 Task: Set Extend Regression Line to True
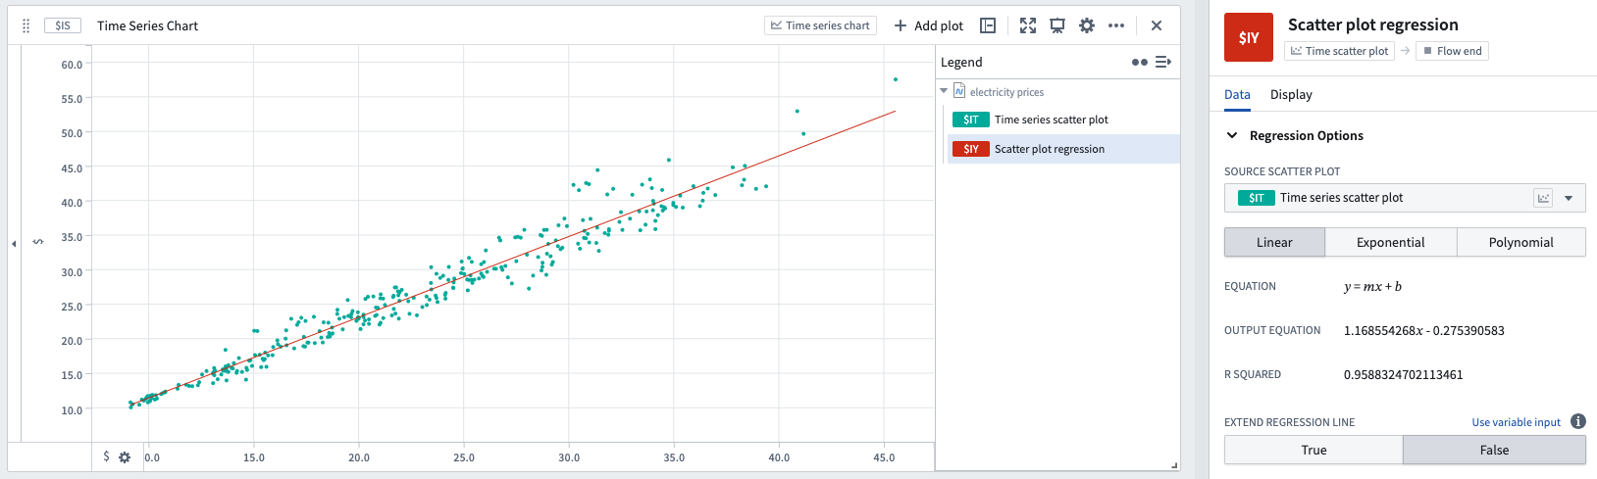(1314, 450)
